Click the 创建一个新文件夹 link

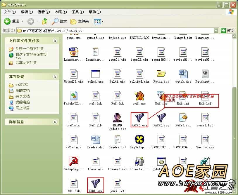tap(29, 49)
